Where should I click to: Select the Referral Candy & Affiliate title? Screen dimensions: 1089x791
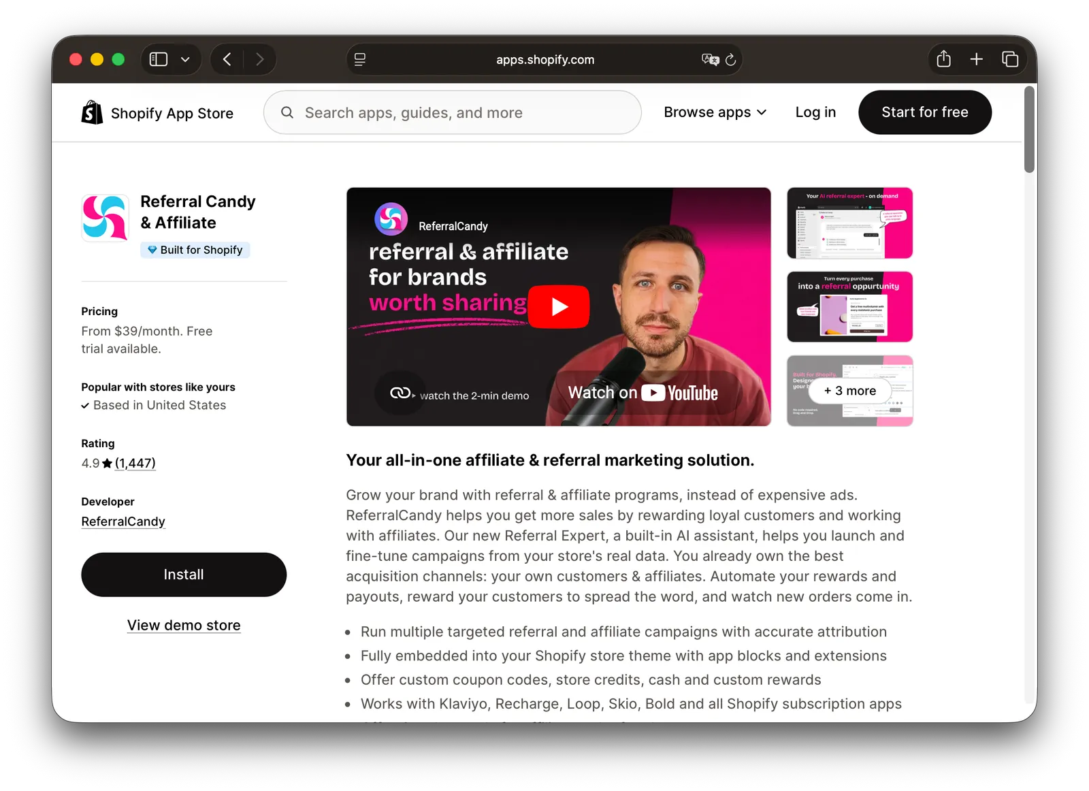tap(198, 212)
